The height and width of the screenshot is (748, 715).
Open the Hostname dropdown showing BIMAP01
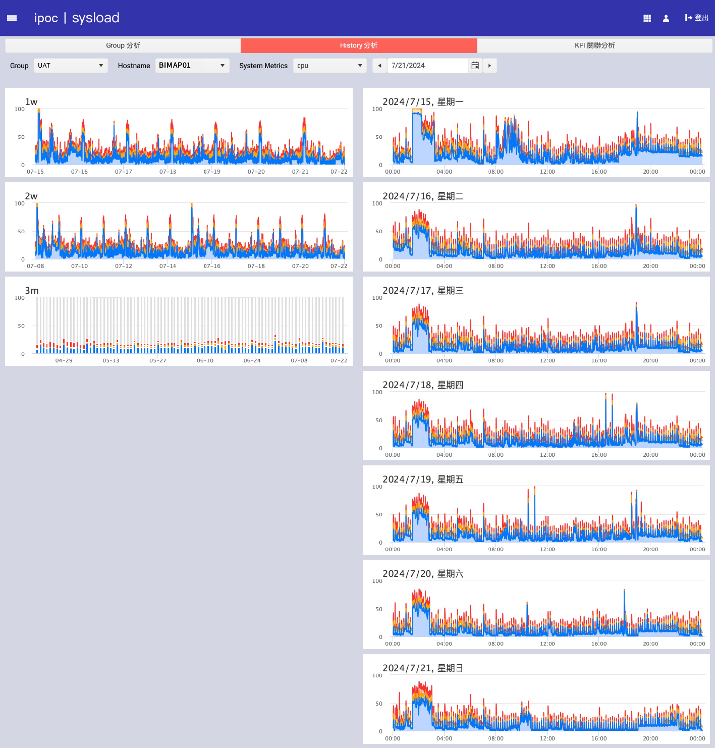[x=192, y=66]
